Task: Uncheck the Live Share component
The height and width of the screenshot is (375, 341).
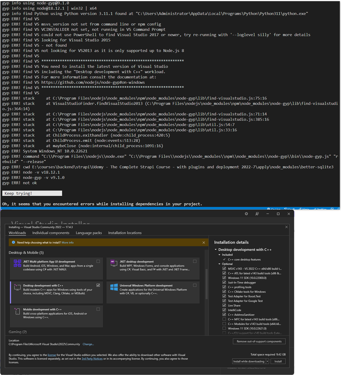Action: 224,305
